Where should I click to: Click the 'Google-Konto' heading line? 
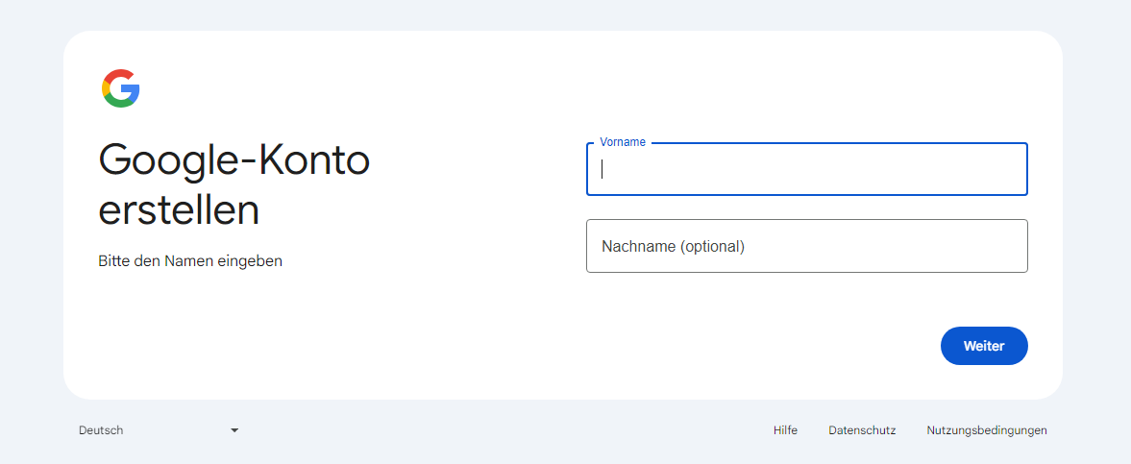pyautogui.click(x=234, y=160)
